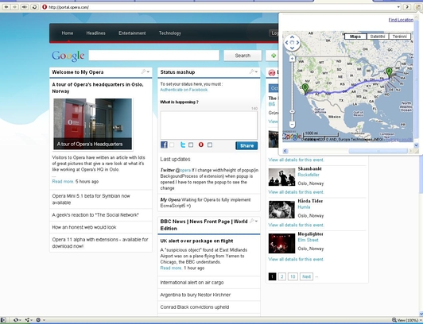Pan the map left with the arrow
Image resolution: width=423 pixels, height=324 pixels.
pos(287,43)
